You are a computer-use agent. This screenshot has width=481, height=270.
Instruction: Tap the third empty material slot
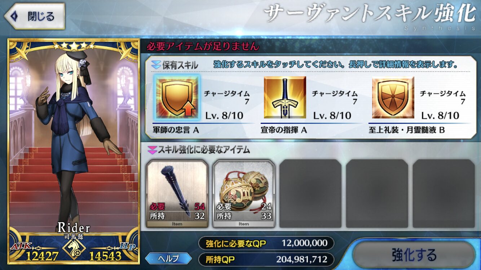click(310, 194)
